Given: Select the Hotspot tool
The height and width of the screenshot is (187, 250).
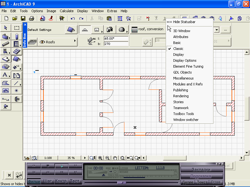Looking at the screenshot, I should [17, 91].
